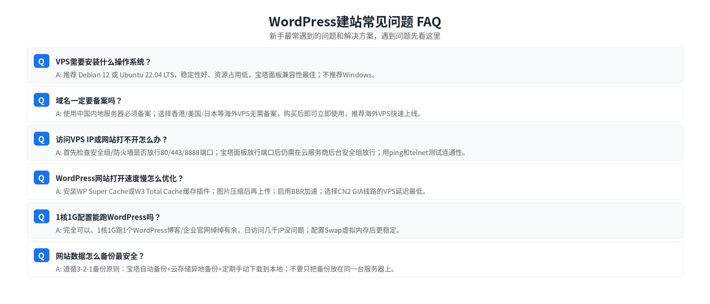The image size is (710, 304).
Task: Select the question WordPress网站打开速度慢怎么优化？
Action: click(x=119, y=178)
